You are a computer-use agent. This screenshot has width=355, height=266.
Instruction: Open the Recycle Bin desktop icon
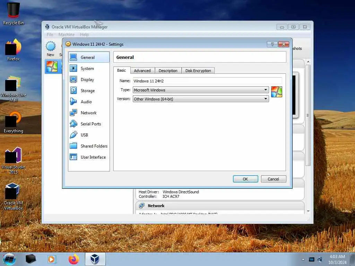tap(14, 14)
